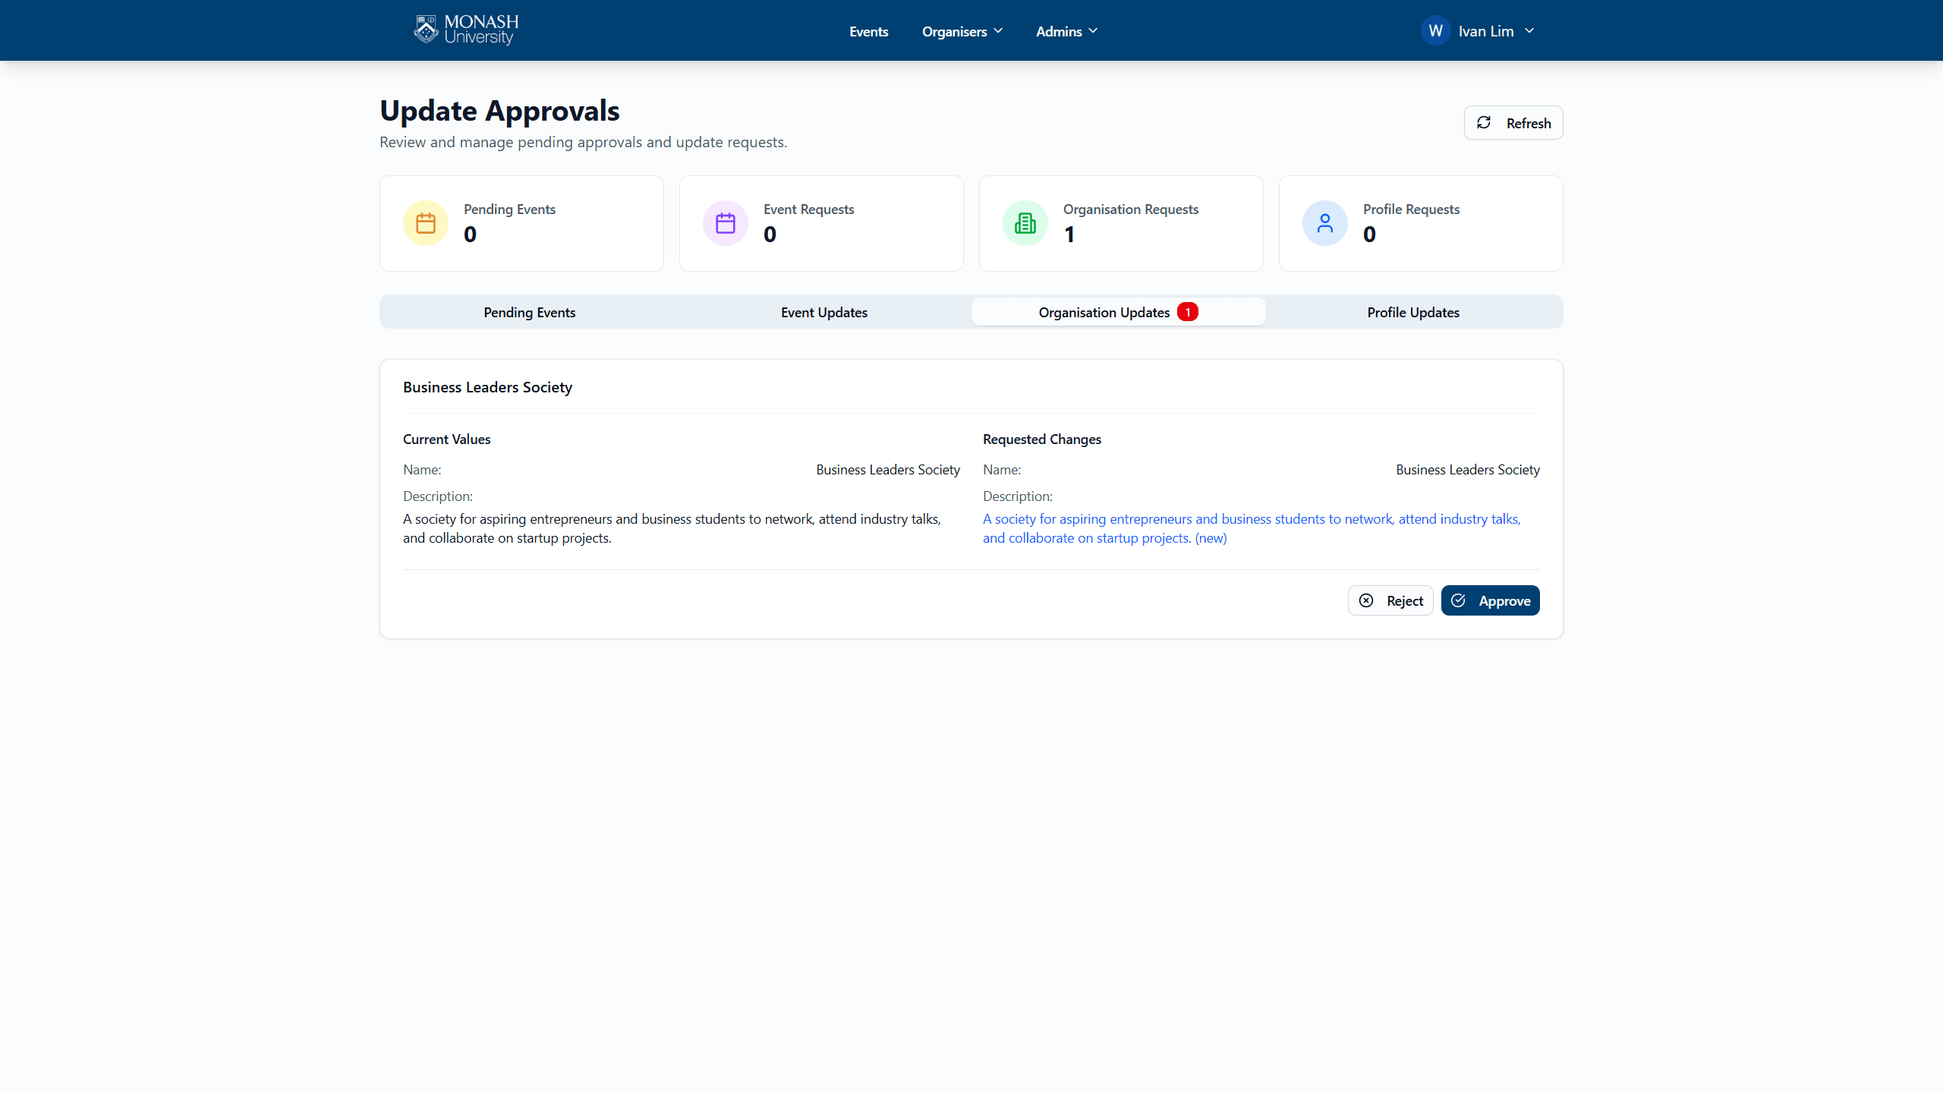Click the purple Event Requests calendar icon

726,223
